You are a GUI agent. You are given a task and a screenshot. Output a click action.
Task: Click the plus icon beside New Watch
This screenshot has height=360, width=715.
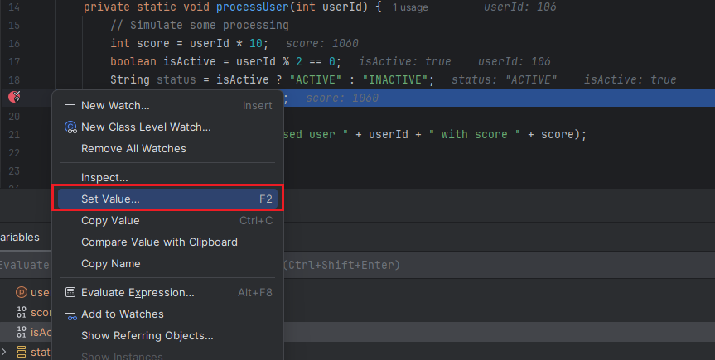(70, 105)
